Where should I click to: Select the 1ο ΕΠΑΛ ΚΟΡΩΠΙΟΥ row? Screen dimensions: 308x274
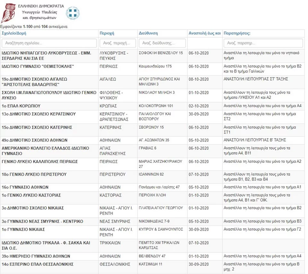coord(21,106)
